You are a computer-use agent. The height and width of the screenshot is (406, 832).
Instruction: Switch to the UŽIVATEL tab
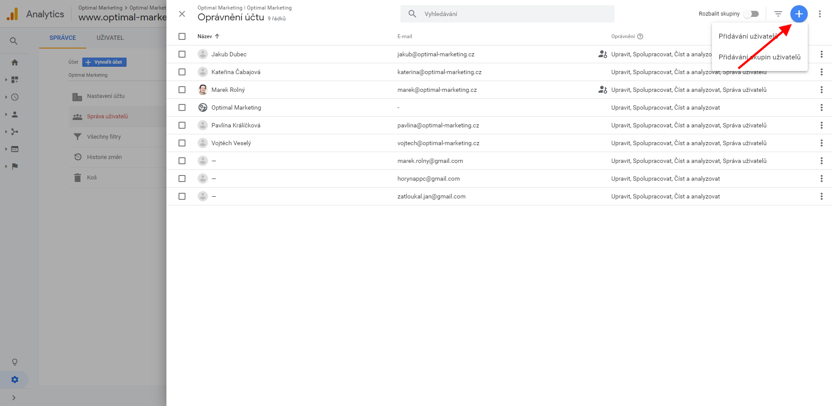click(110, 38)
